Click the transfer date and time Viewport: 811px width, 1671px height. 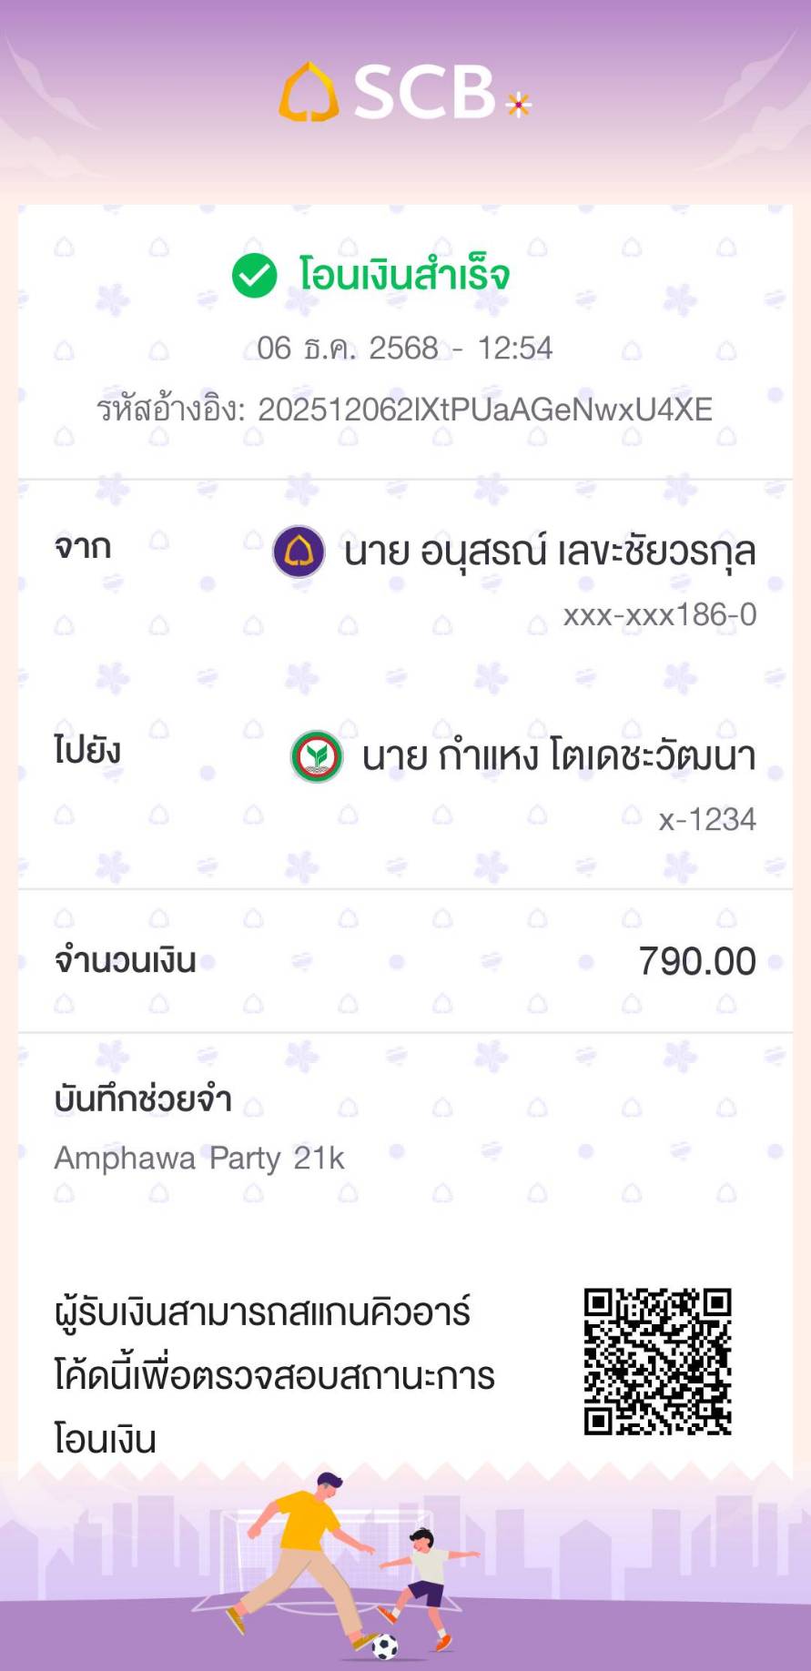click(405, 349)
